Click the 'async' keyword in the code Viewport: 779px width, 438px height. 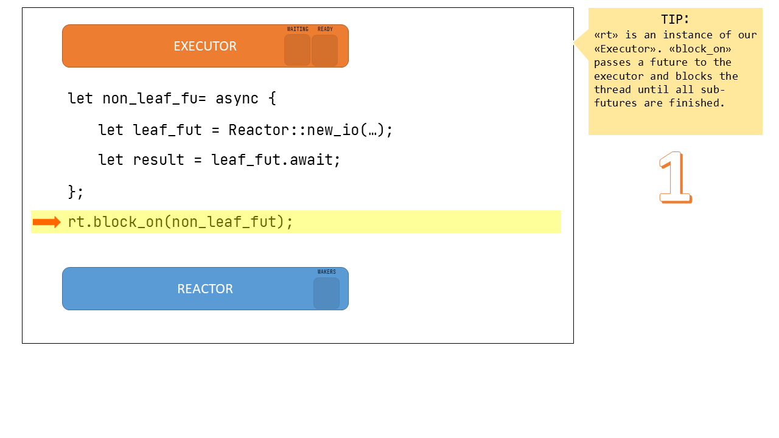[x=237, y=99]
